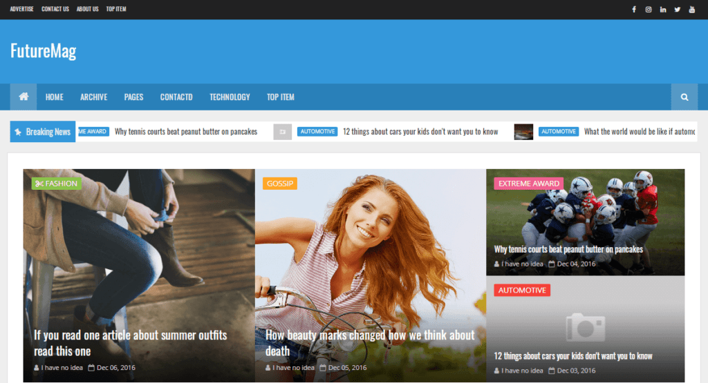Click red AUTOMOTIVE badge on featured card

pos(522,290)
